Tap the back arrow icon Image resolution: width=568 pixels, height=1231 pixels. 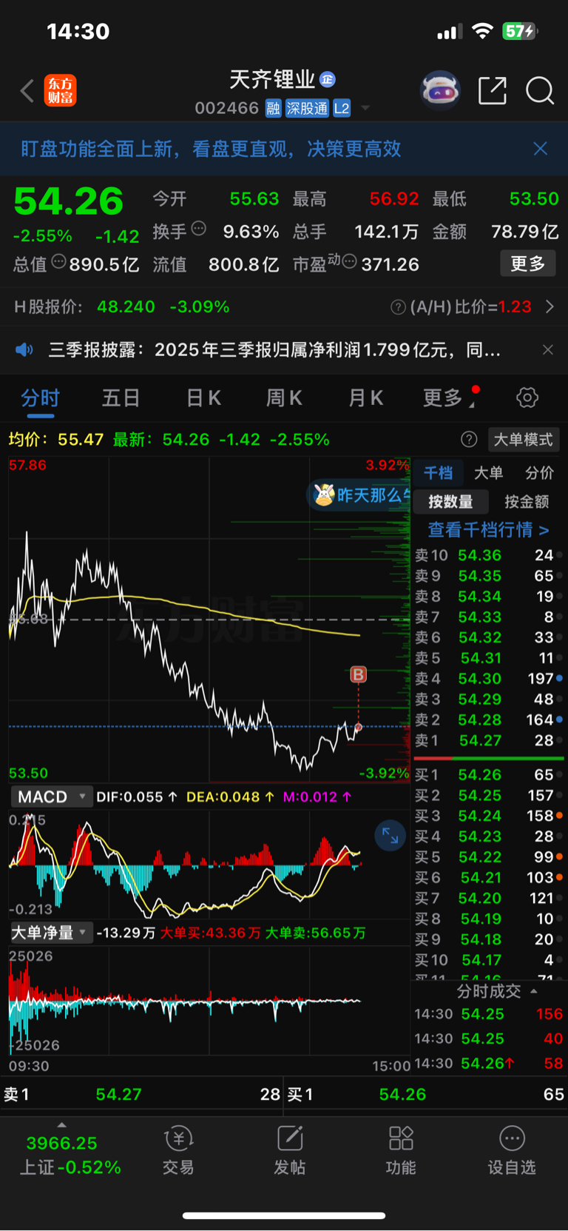coord(27,91)
